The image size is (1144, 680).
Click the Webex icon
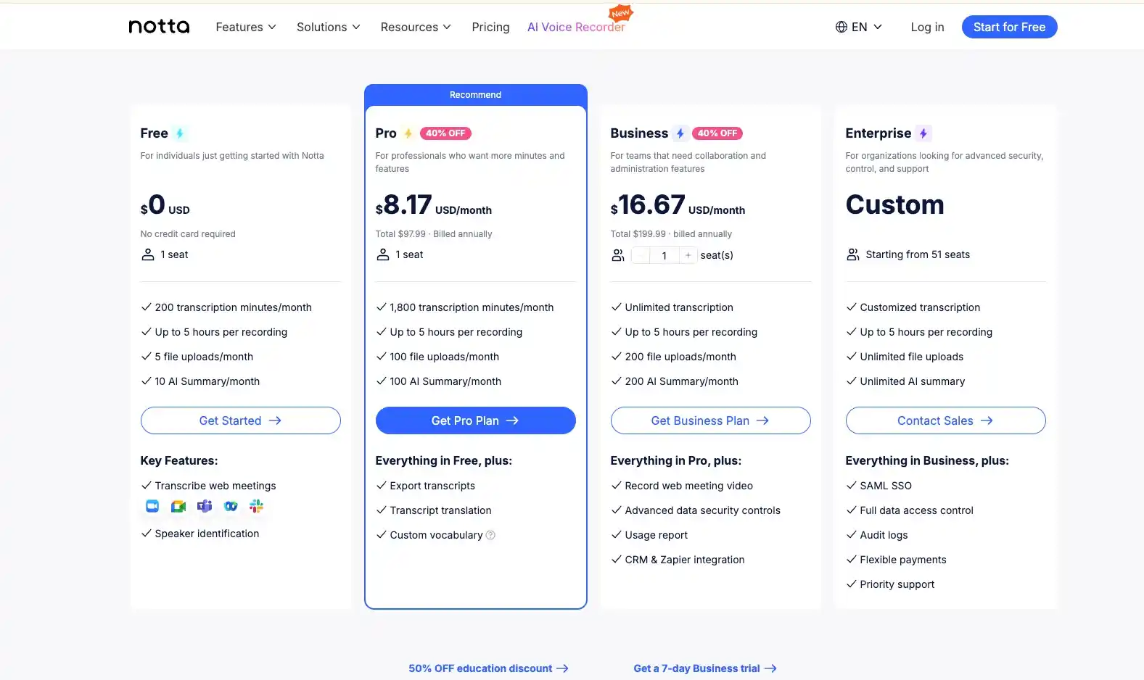pos(231,506)
